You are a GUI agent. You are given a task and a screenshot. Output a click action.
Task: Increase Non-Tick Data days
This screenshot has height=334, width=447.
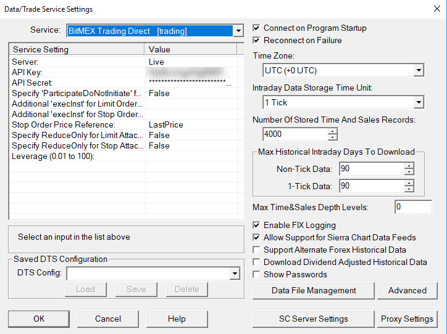click(409, 166)
